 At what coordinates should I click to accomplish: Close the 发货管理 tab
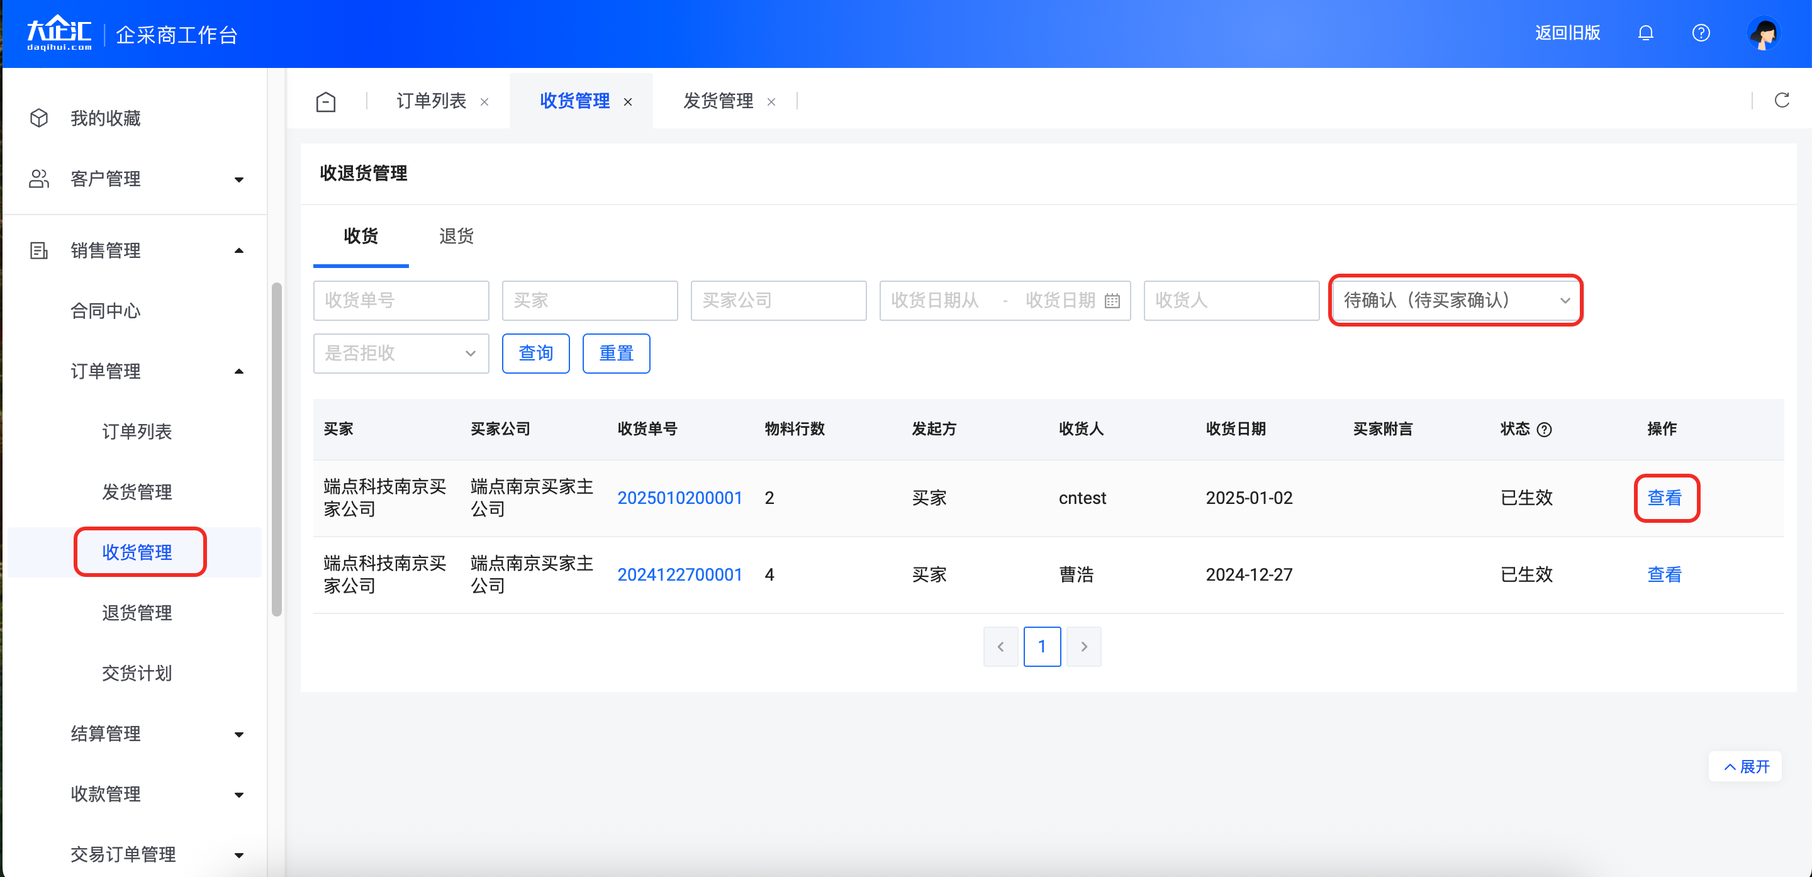click(x=771, y=102)
